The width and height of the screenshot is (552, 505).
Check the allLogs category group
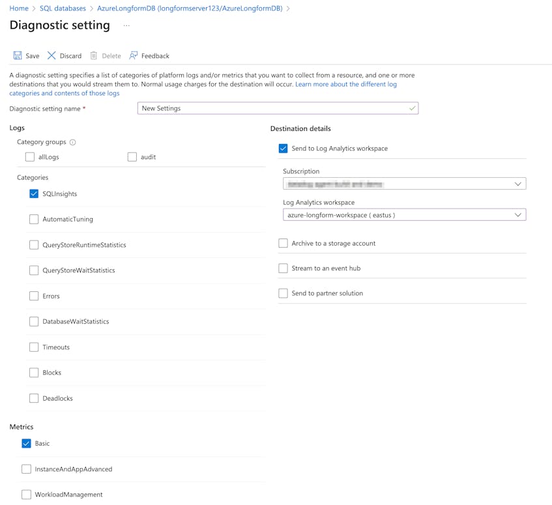[x=30, y=156]
